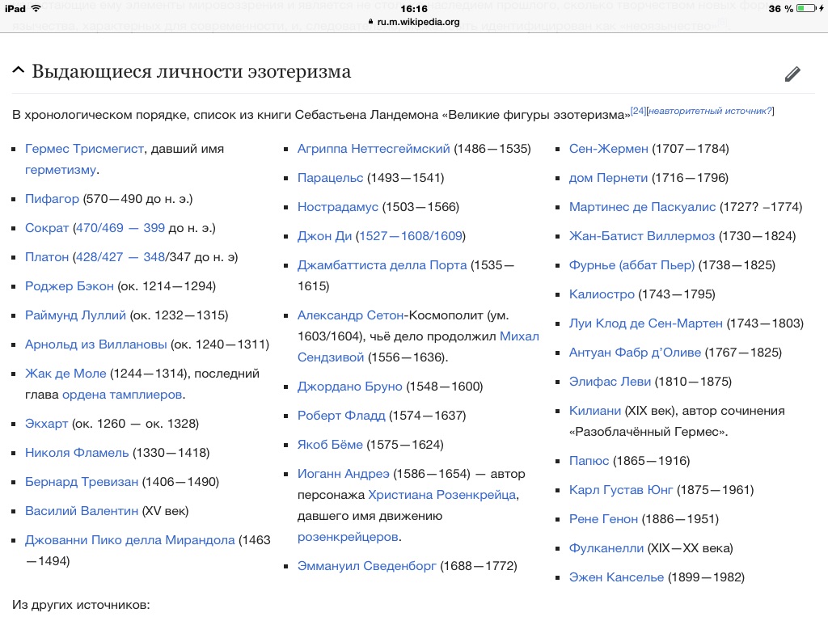Collapse the Выдающиеся личности эзотеризма section
The width and height of the screenshot is (828, 621).
[x=18, y=70]
